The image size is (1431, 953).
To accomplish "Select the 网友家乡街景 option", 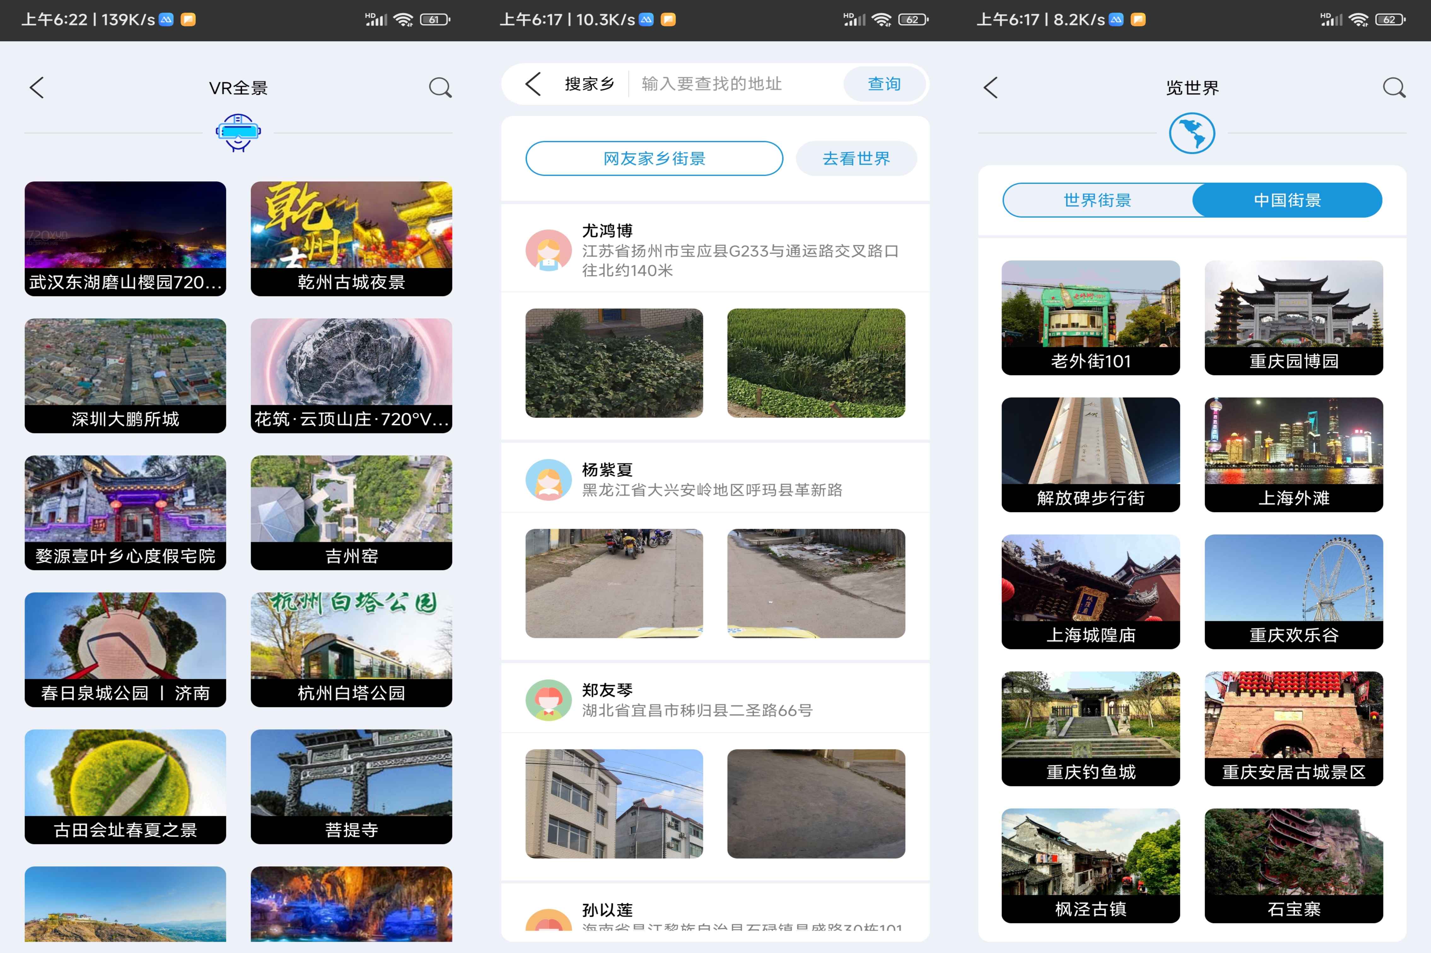I will pyautogui.click(x=654, y=159).
